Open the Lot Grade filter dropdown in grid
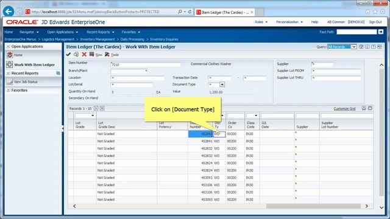This screenshot has height=219, width=390. tap(93, 116)
